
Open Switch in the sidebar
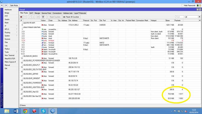pyautogui.click(x=7, y=20)
